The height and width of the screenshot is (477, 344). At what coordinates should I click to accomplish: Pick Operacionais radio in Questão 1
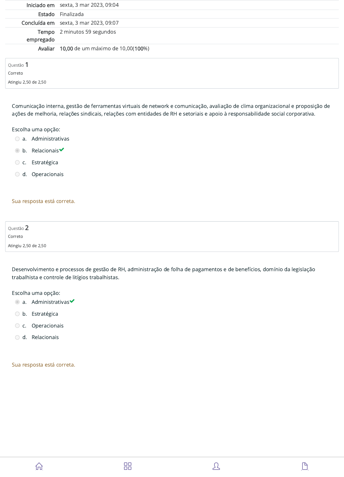pos(17,174)
